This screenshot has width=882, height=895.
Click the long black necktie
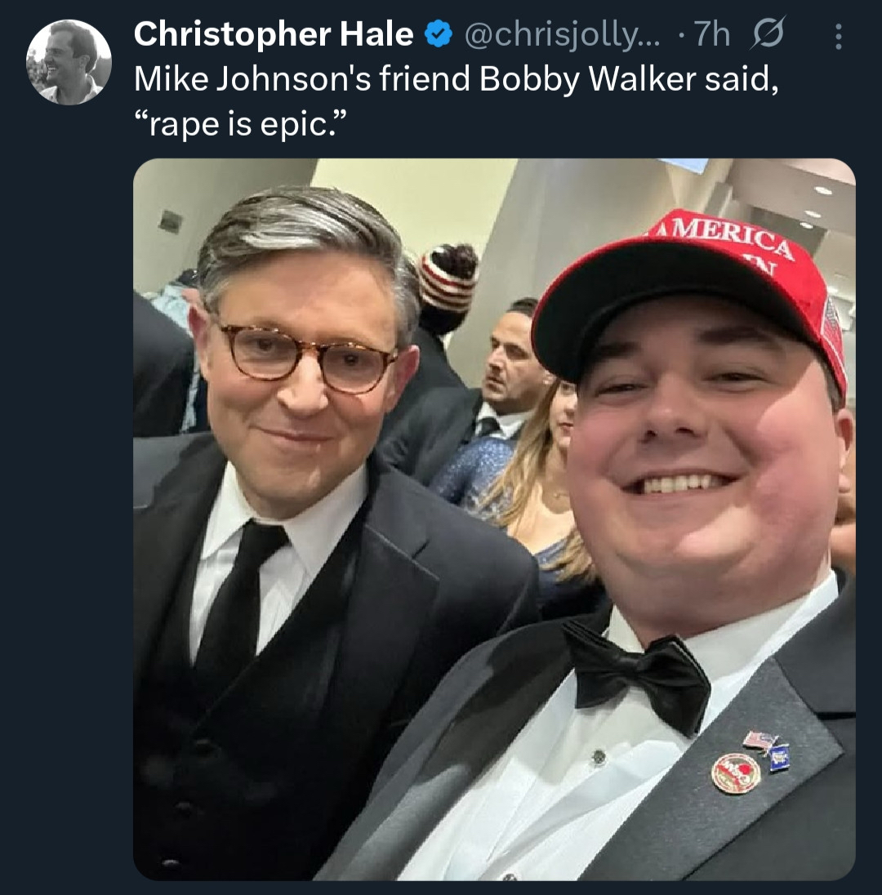[238, 604]
